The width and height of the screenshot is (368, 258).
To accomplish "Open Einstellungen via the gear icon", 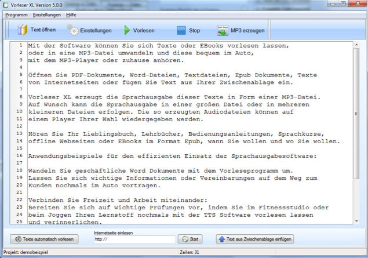I will [x=73, y=30].
